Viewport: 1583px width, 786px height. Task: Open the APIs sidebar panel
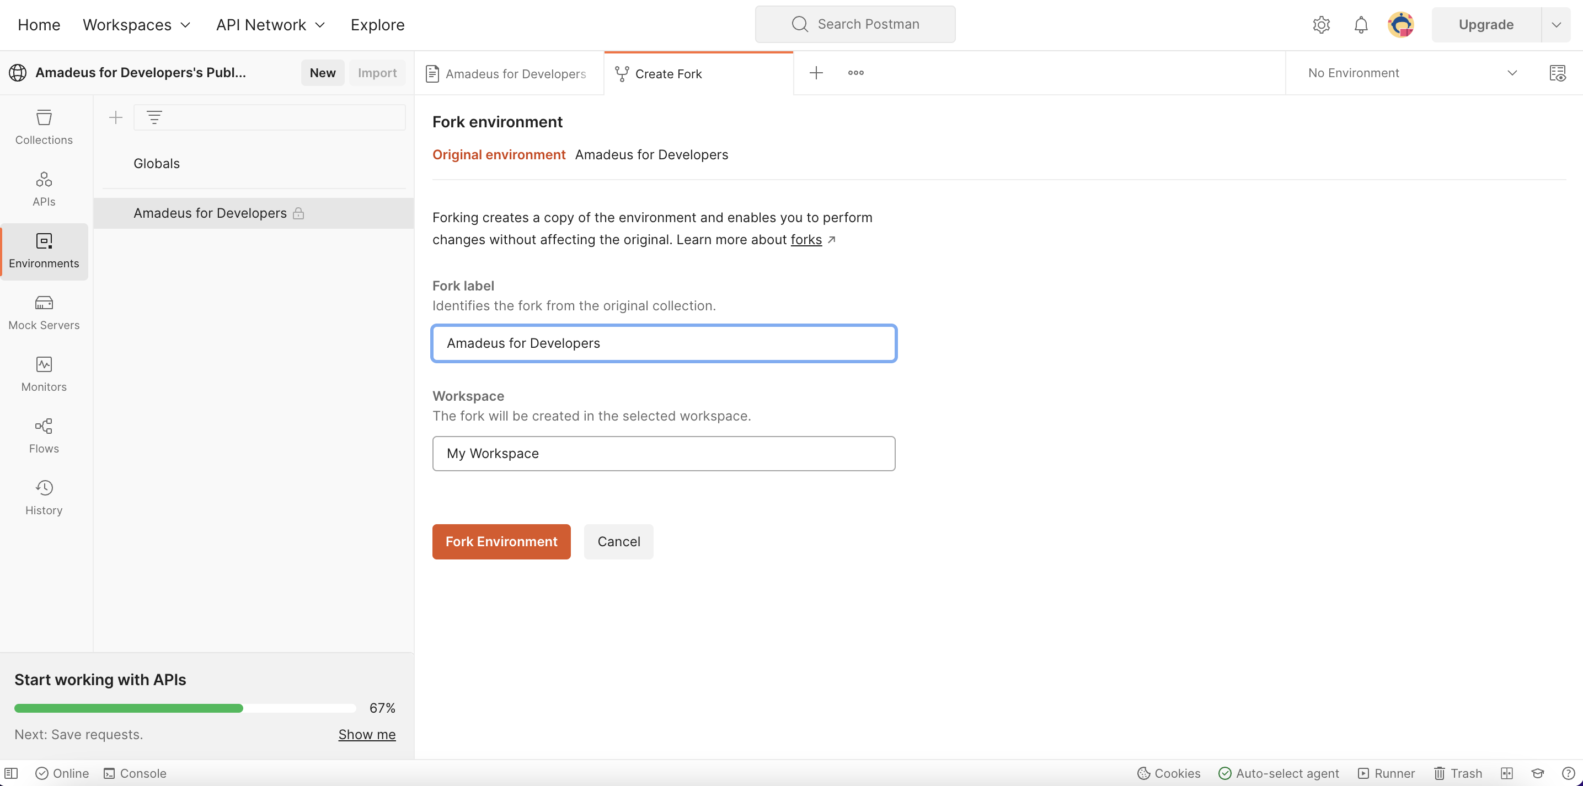coord(44,189)
